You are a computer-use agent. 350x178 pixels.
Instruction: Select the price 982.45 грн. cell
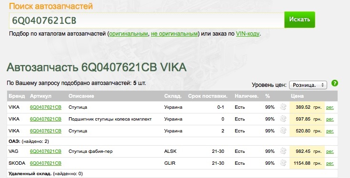307,151
